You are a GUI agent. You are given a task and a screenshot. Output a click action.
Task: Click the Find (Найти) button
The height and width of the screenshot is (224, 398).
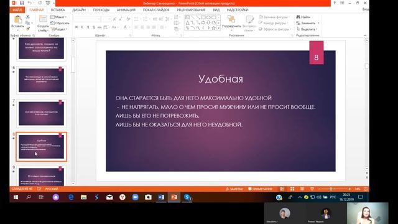303,17
